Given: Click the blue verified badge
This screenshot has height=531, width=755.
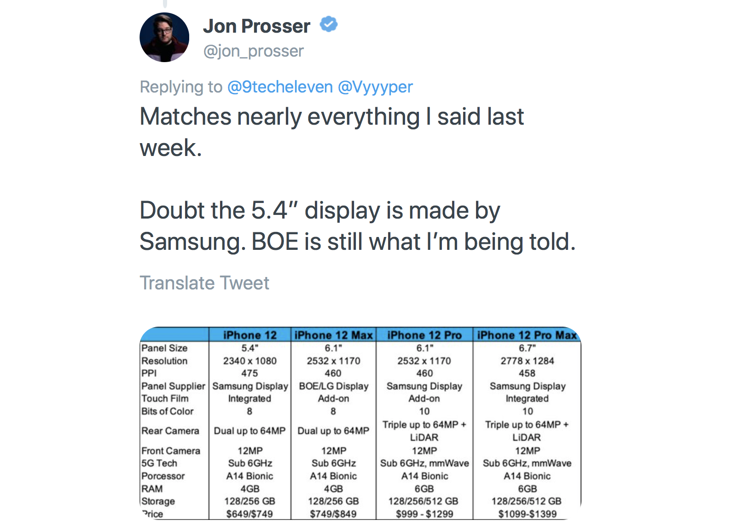Looking at the screenshot, I should click(329, 24).
